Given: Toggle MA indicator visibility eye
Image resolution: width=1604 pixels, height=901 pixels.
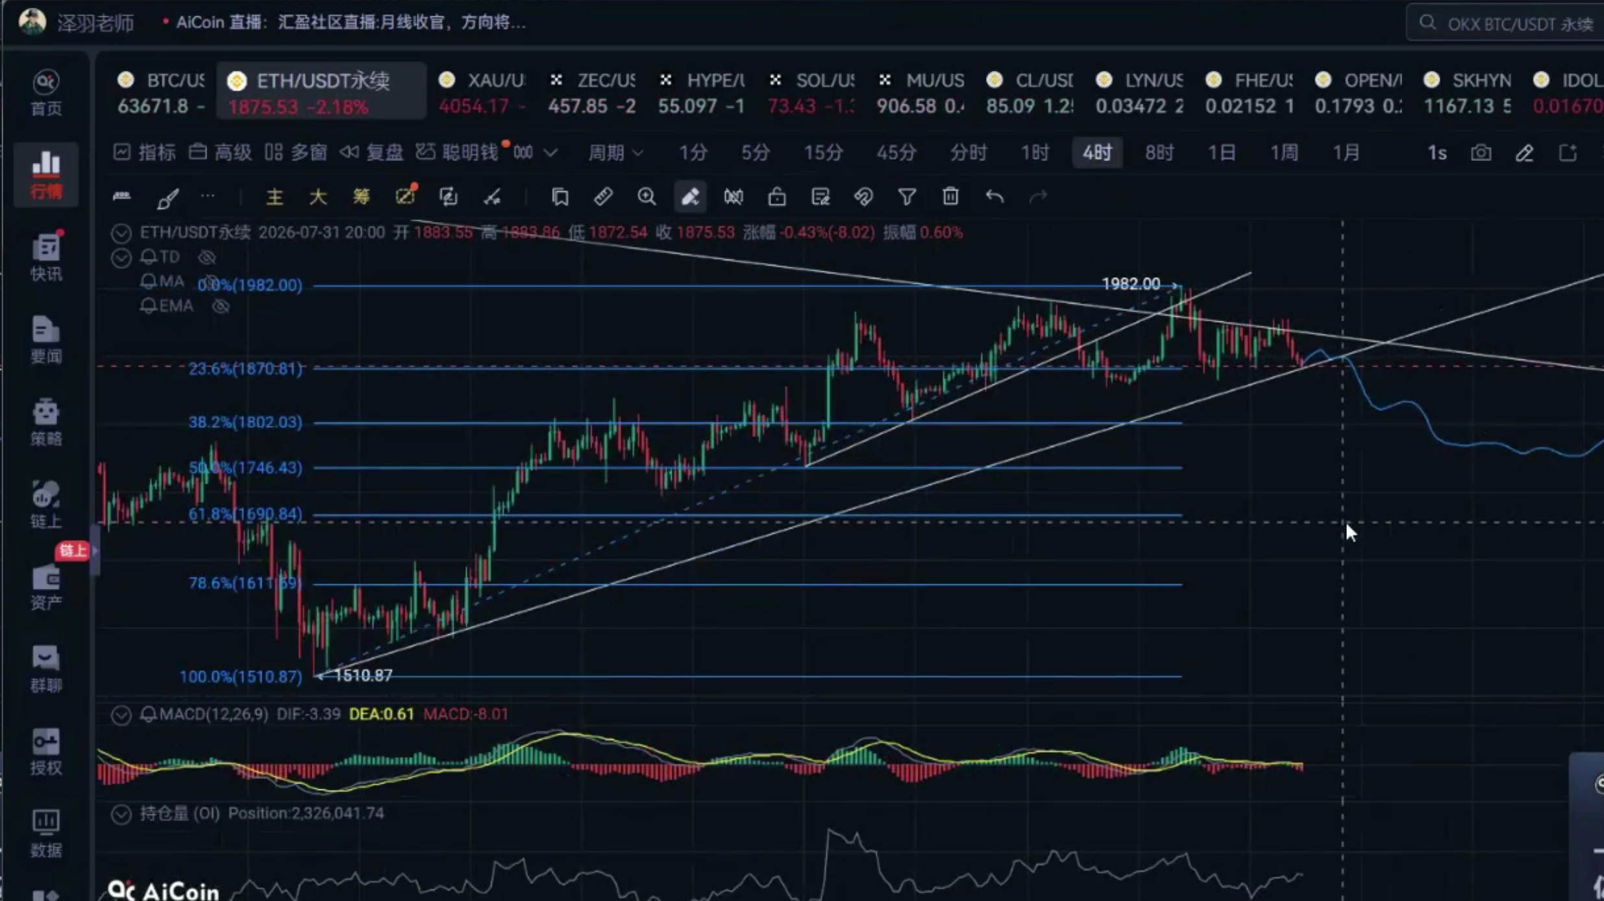Looking at the screenshot, I should tap(212, 282).
